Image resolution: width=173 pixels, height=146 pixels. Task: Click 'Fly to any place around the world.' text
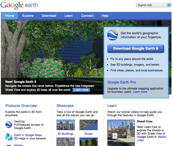132,59
